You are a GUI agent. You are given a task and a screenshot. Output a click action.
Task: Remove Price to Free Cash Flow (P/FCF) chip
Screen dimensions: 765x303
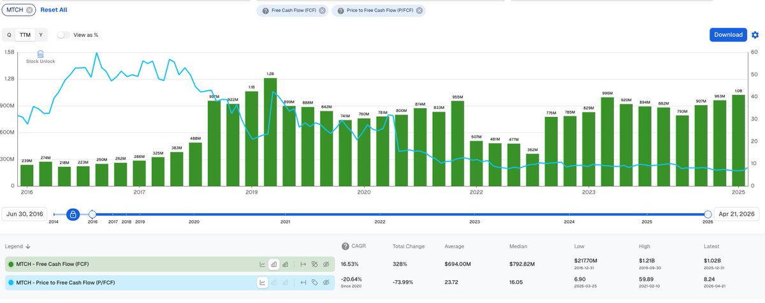tap(419, 10)
